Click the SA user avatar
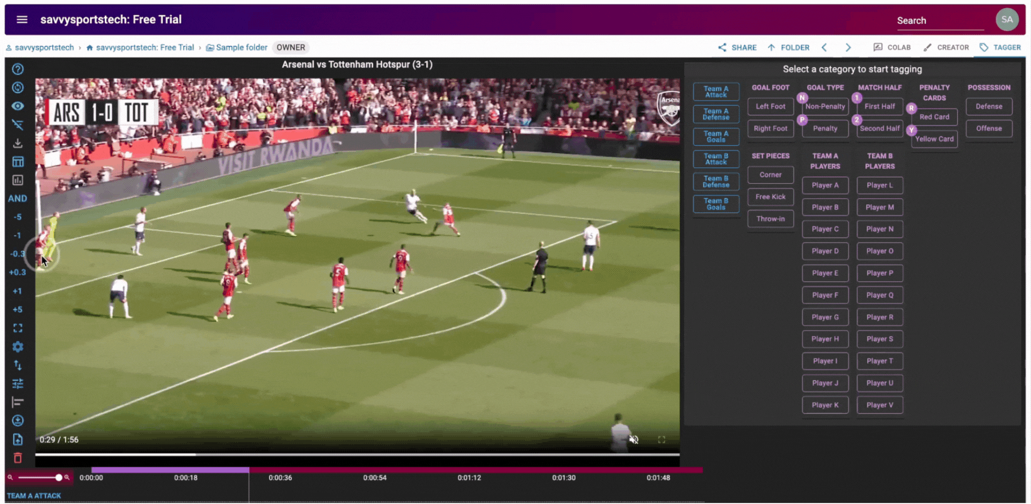 tap(1007, 20)
